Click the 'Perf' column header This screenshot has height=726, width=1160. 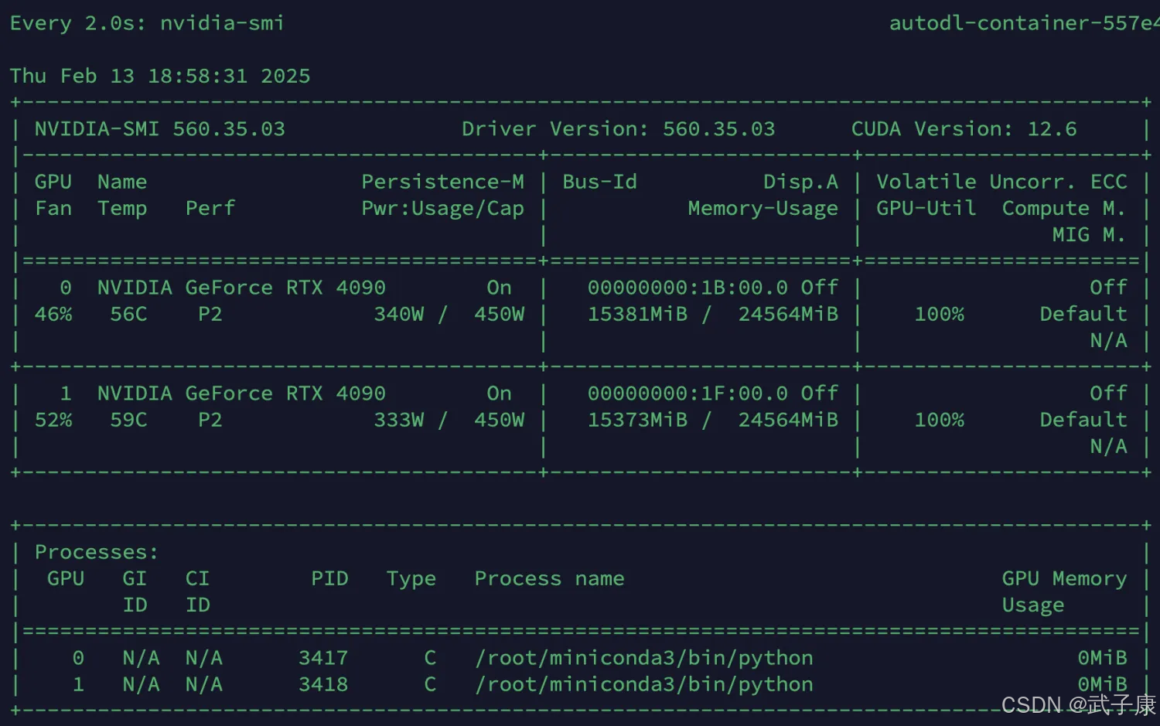point(210,208)
